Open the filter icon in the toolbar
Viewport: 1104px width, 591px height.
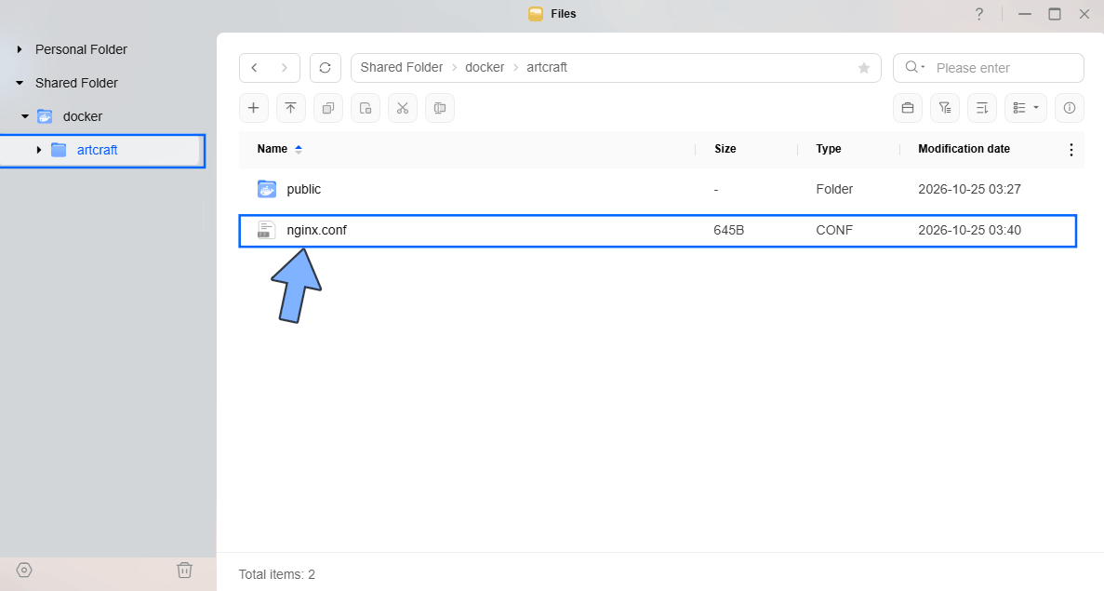click(945, 108)
